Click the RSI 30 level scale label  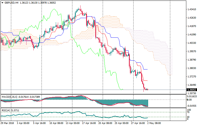click(x=188, y=117)
